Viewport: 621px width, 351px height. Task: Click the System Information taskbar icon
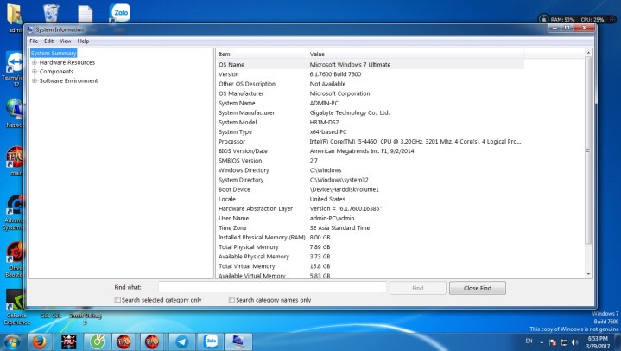click(238, 341)
